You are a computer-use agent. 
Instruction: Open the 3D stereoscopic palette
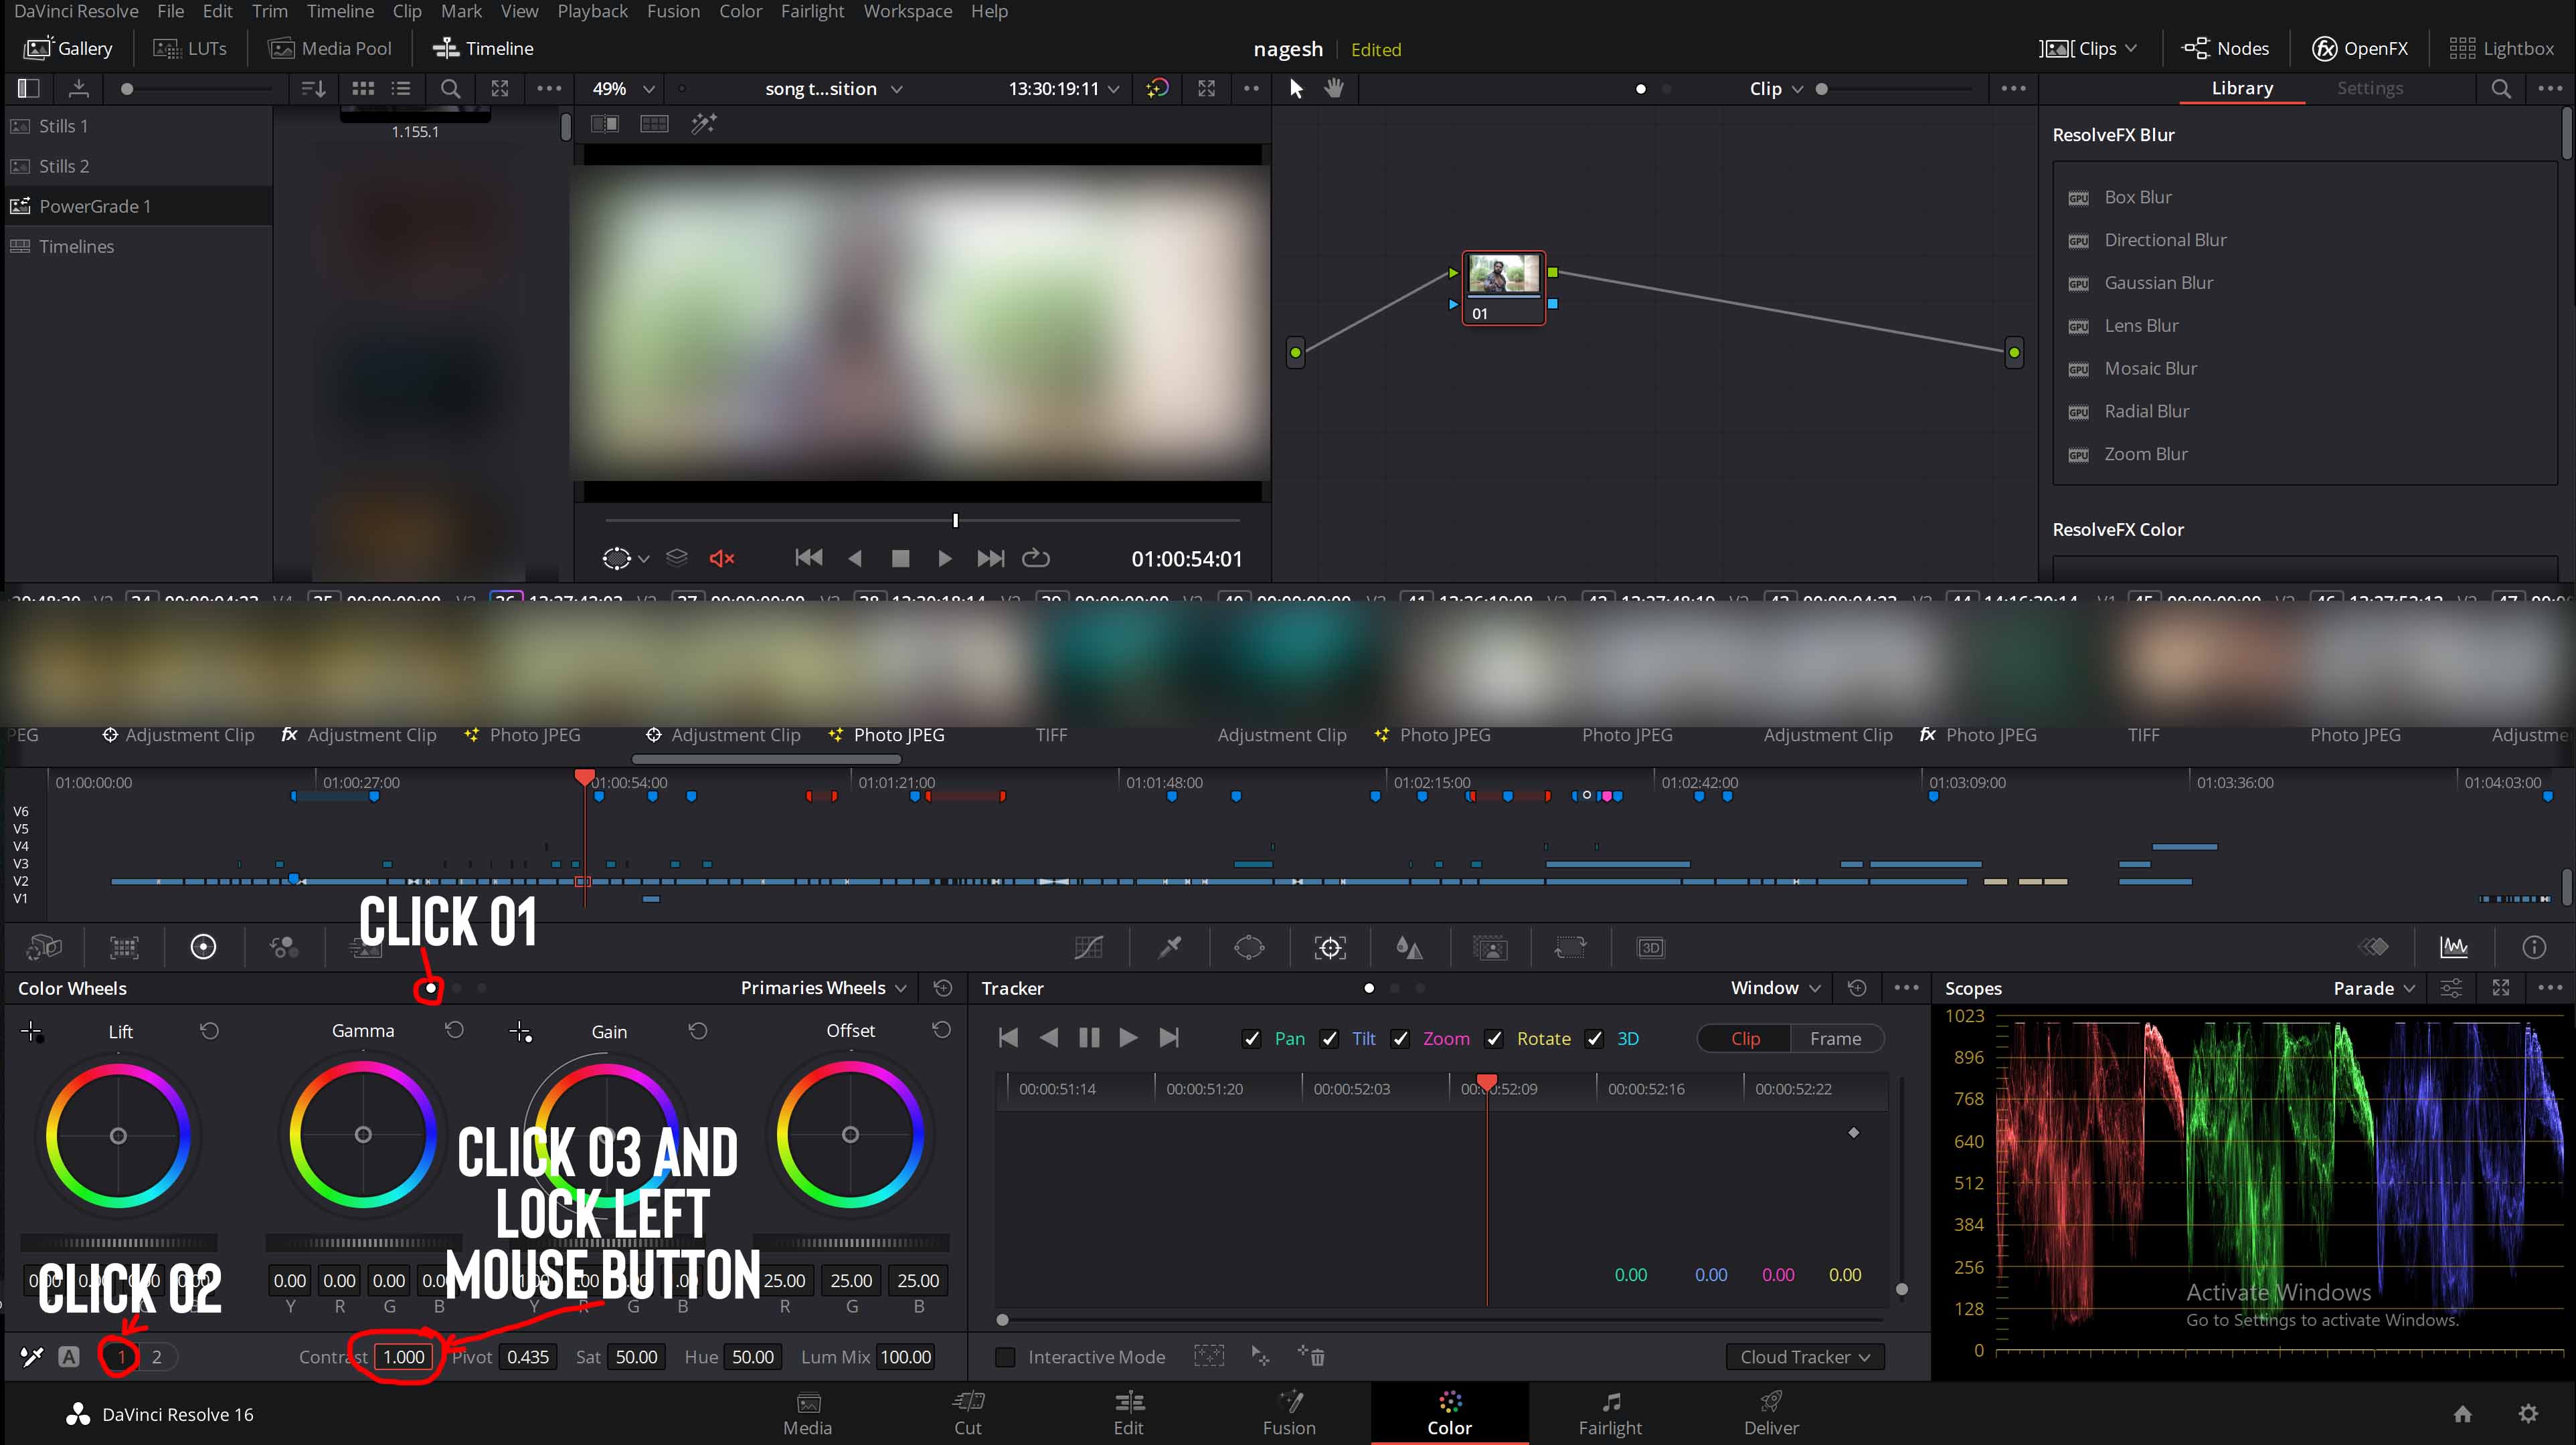1650,947
